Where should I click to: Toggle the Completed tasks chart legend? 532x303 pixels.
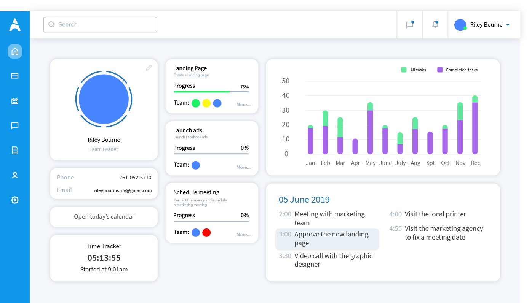(457, 70)
